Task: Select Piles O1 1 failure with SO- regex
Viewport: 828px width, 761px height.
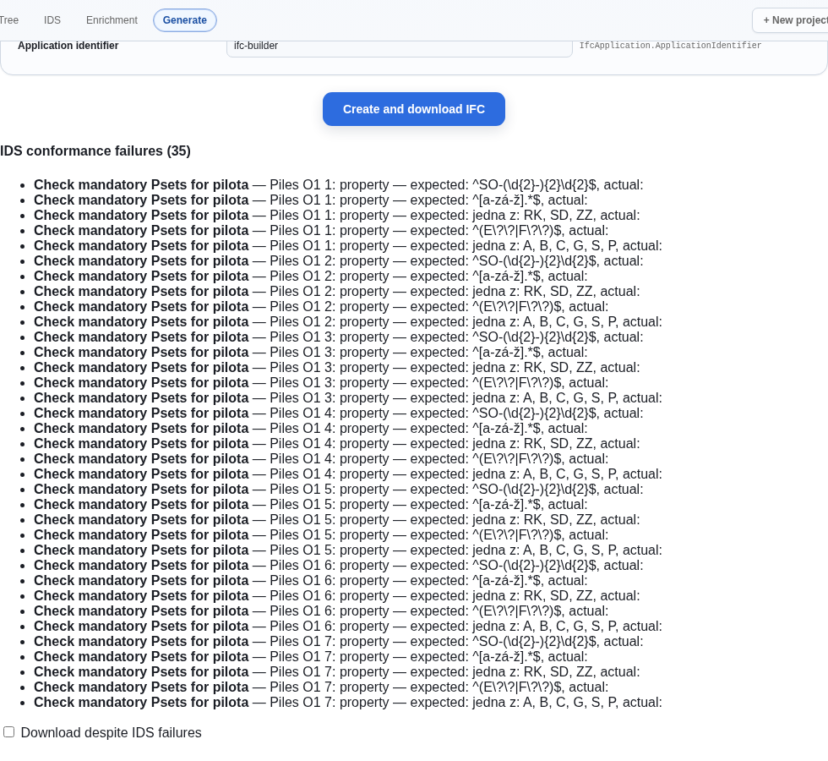Action: (x=339, y=185)
